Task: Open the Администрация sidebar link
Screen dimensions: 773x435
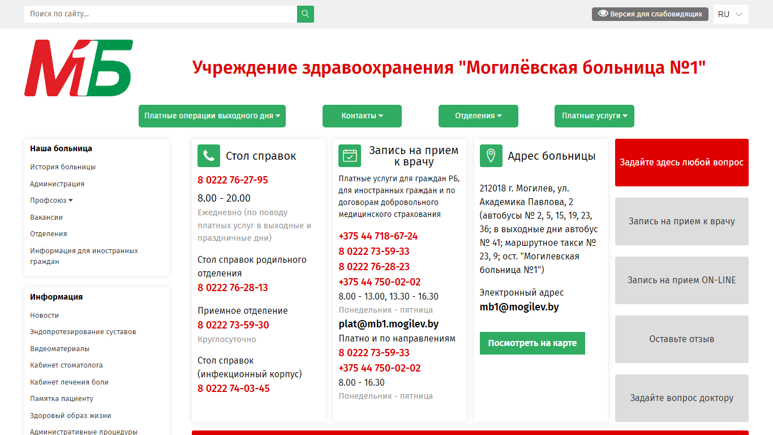Action: (x=57, y=184)
